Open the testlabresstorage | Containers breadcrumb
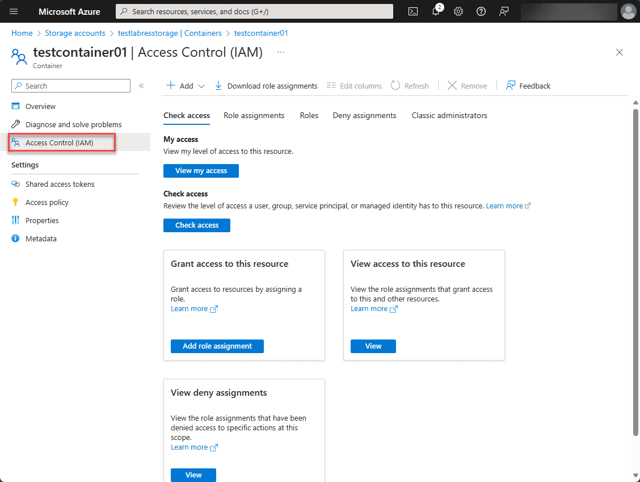Image resolution: width=640 pixels, height=482 pixels. pyautogui.click(x=170, y=33)
